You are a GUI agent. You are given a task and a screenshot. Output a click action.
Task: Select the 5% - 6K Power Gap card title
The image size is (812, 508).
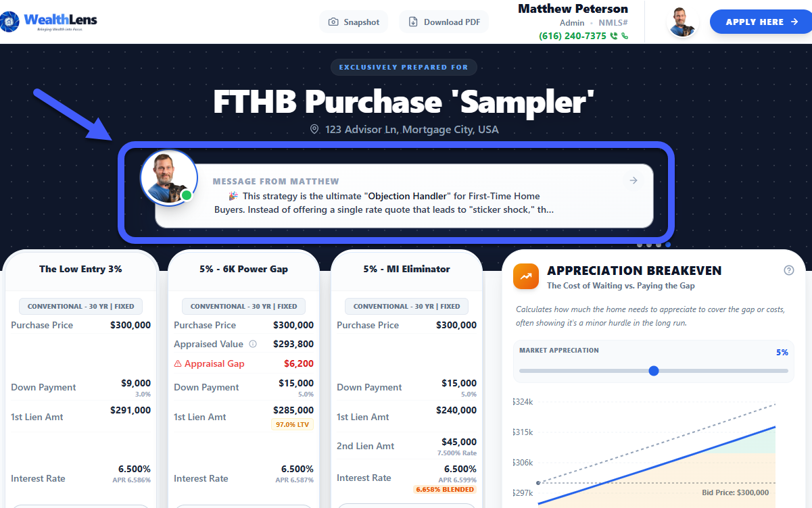click(x=243, y=269)
